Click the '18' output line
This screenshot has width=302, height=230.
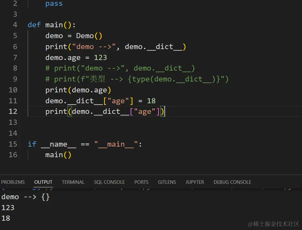click(5, 218)
